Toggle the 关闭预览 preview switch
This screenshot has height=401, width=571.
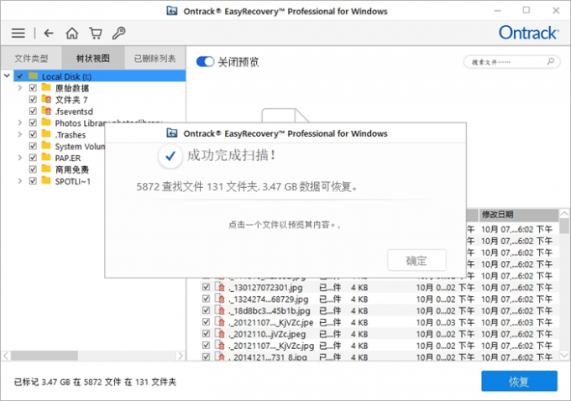pos(205,61)
